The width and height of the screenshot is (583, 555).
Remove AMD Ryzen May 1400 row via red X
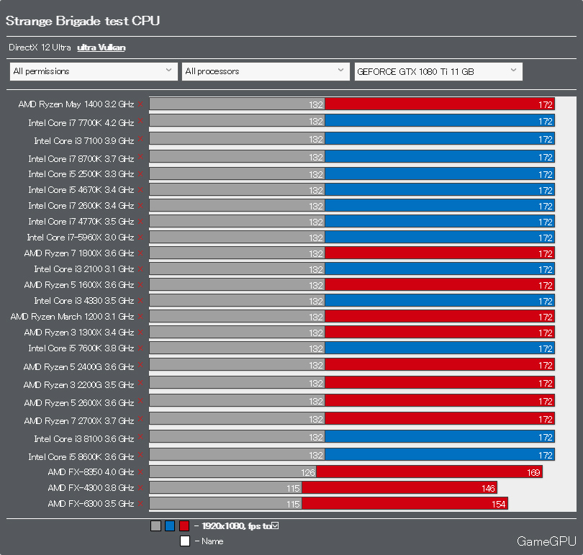[x=140, y=104]
